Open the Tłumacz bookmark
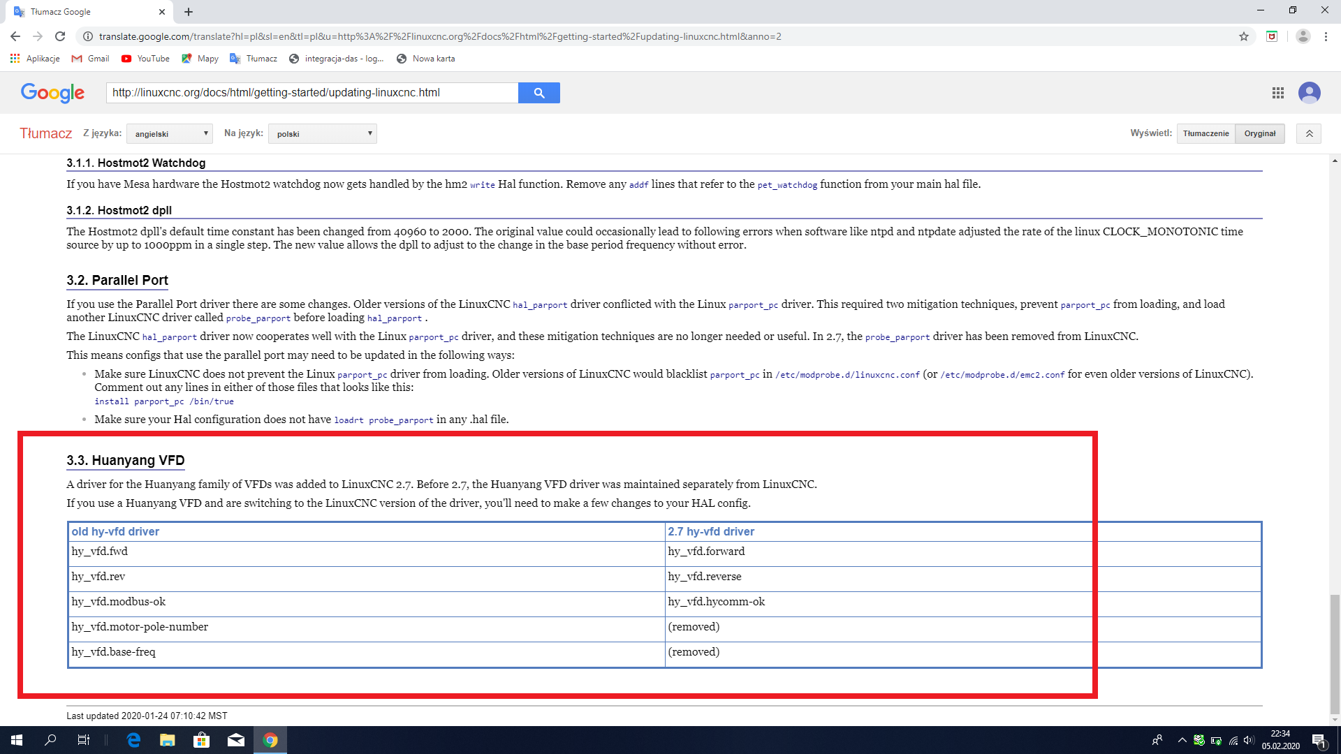Viewport: 1341px width, 754px height. coord(254,59)
